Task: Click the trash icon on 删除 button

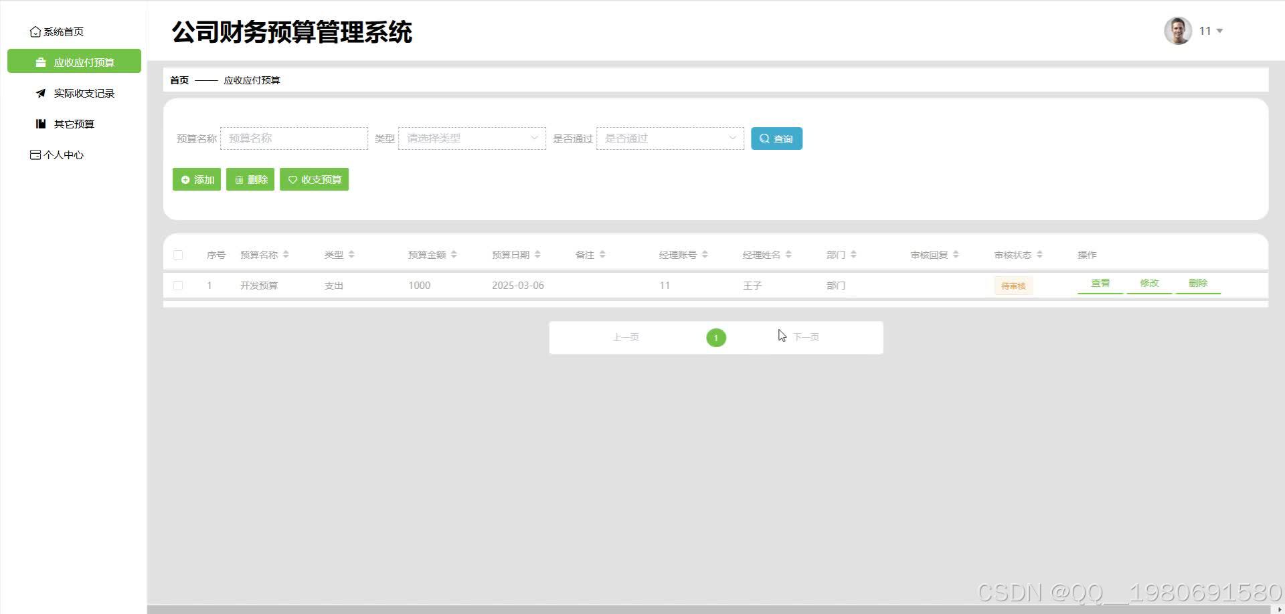Action: pyautogui.click(x=240, y=179)
